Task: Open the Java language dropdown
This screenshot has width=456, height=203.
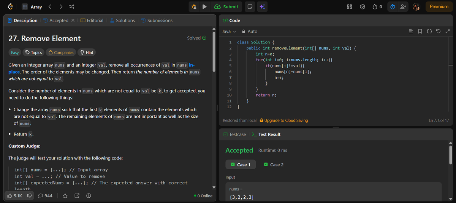Action: point(229,31)
